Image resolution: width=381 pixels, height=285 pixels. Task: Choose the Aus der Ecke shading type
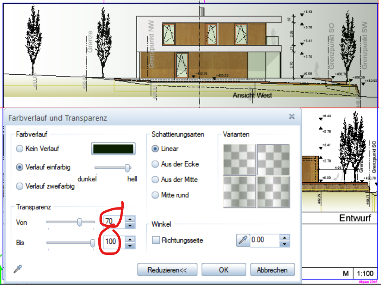point(155,164)
